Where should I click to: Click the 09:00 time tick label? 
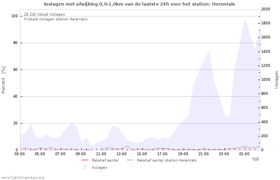click(x=81, y=154)
